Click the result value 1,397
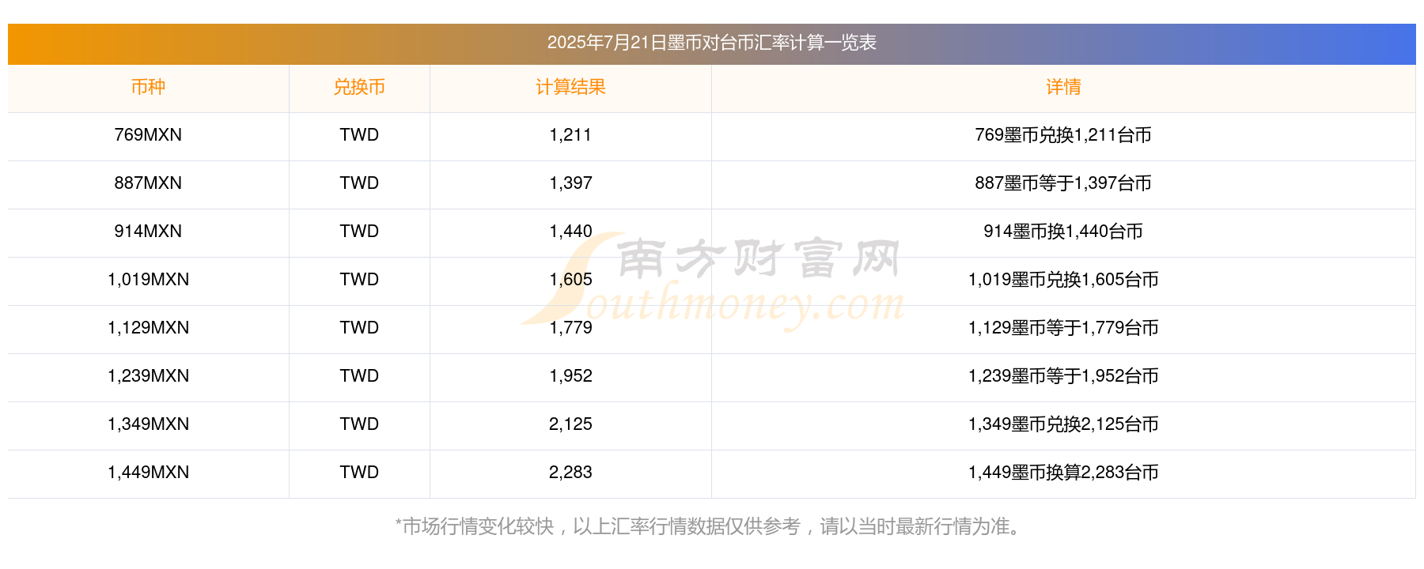 point(570,183)
